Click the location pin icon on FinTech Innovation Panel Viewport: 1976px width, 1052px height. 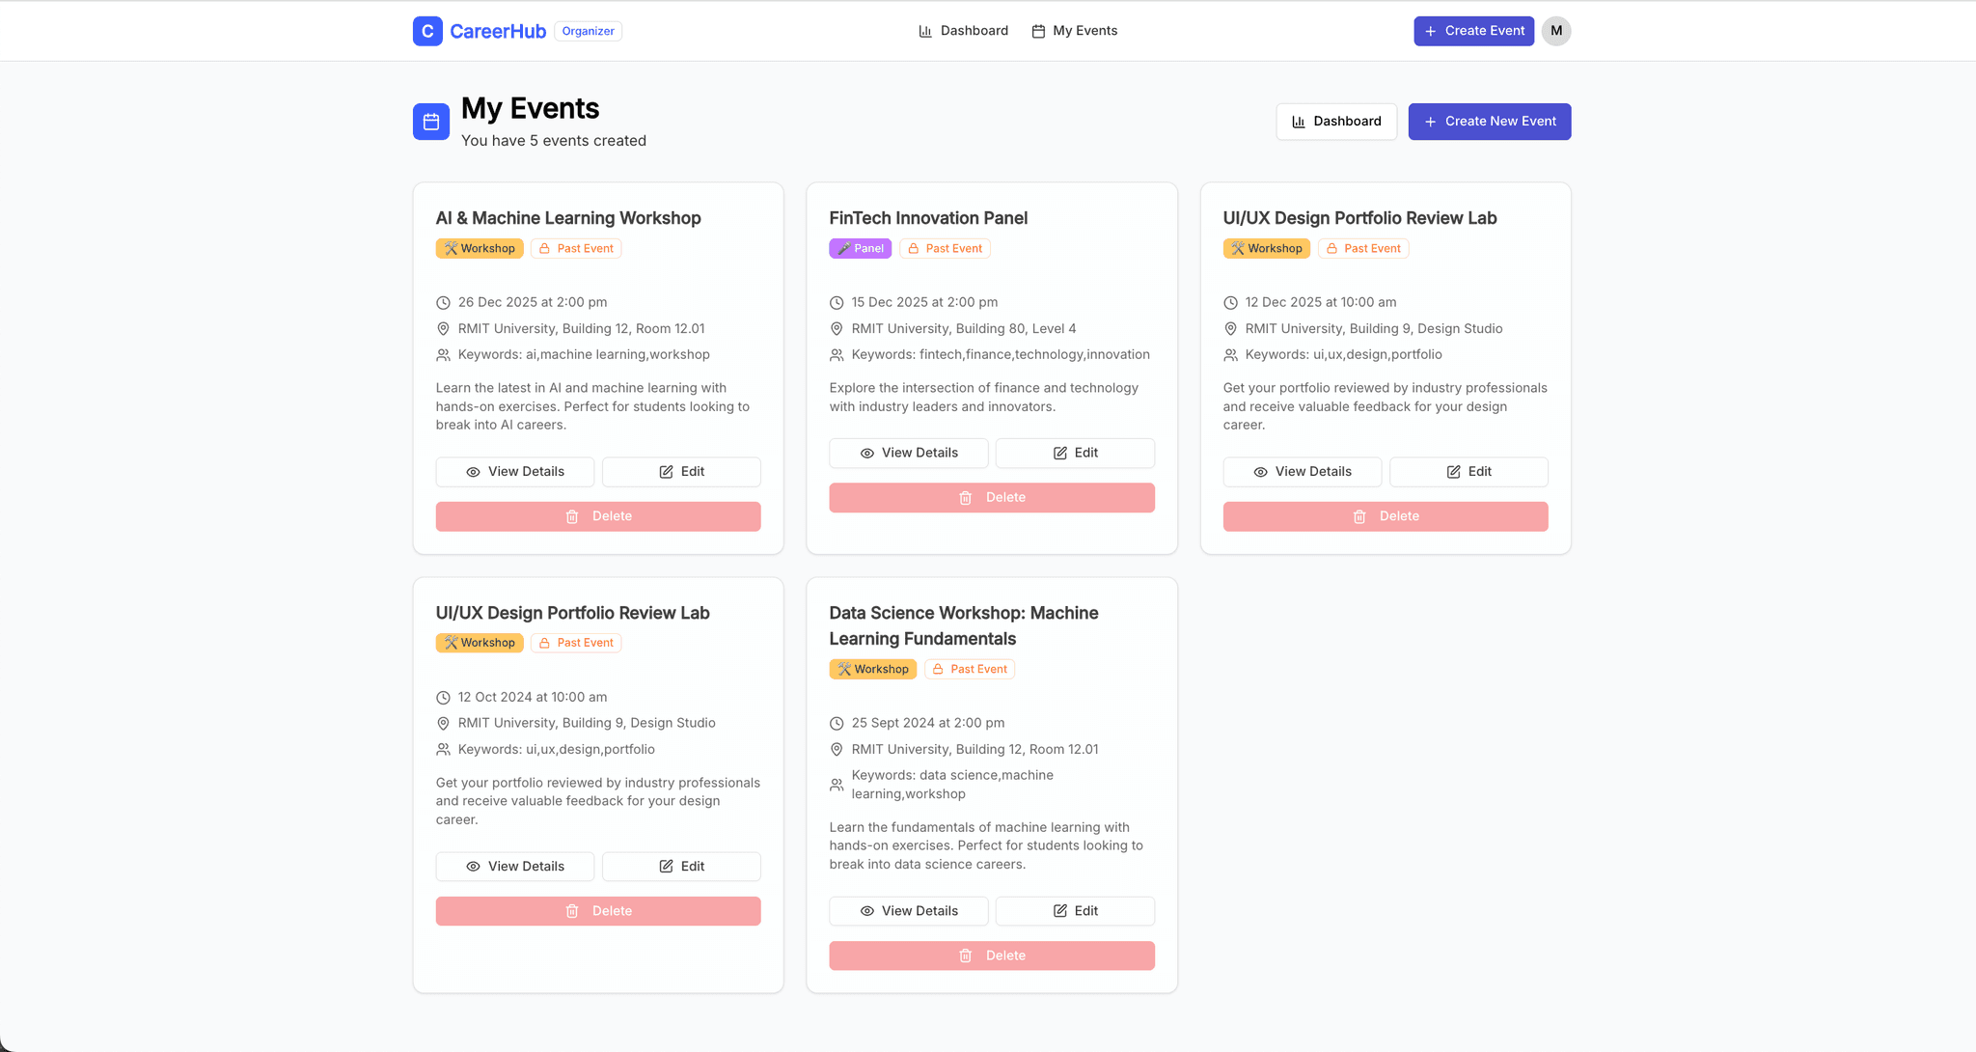837,328
